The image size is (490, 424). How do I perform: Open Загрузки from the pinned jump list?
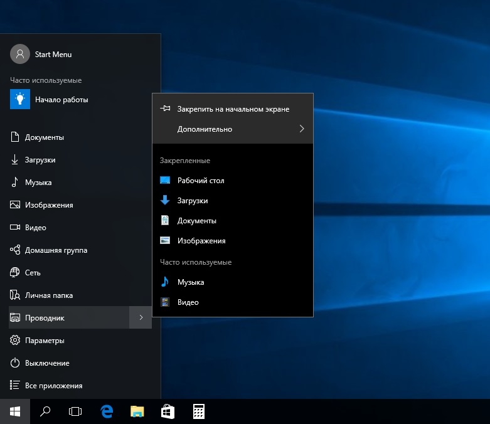[x=233, y=200]
